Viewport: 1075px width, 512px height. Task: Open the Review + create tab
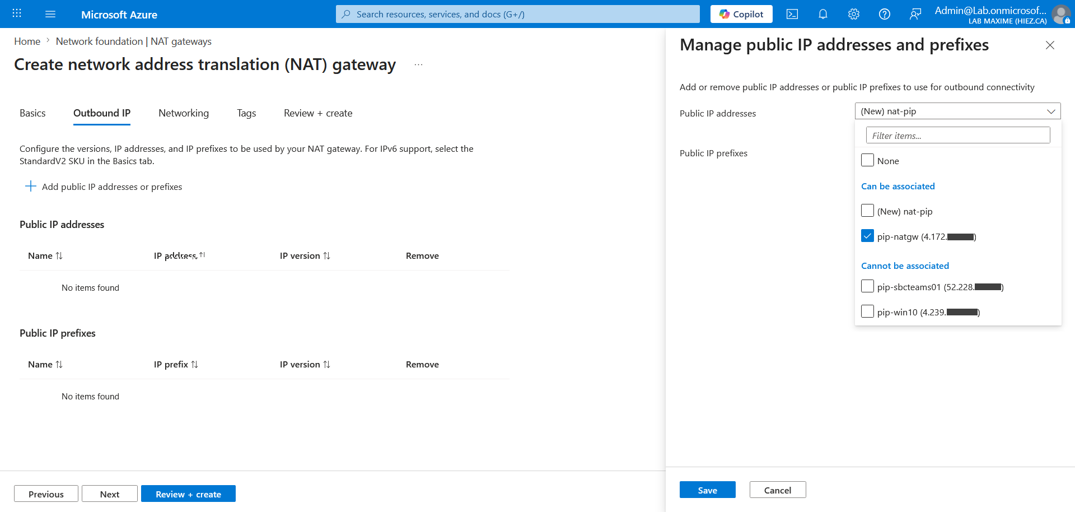(318, 113)
